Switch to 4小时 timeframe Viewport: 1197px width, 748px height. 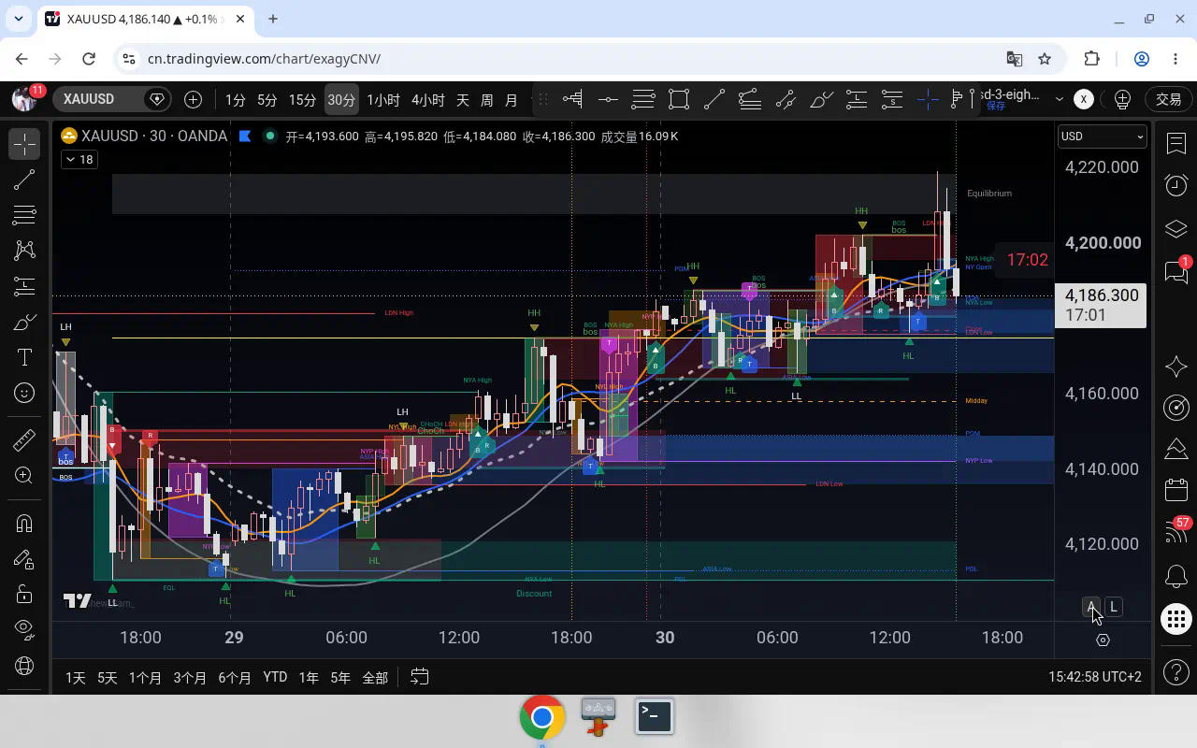(x=427, y=99)
